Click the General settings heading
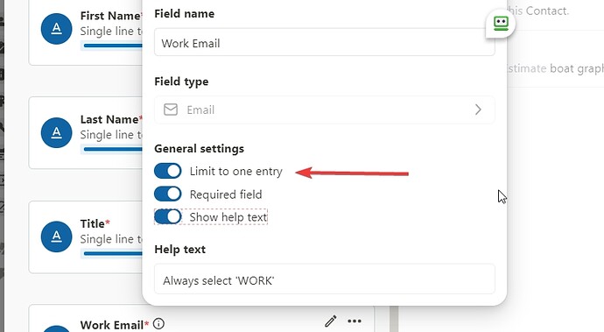The image size is (604, 332). tap(200, 149)
